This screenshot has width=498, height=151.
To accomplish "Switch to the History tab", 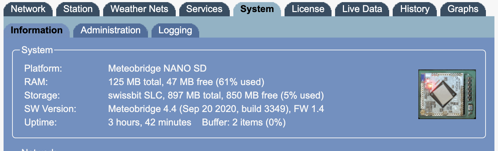I will [x=415, y=9].
